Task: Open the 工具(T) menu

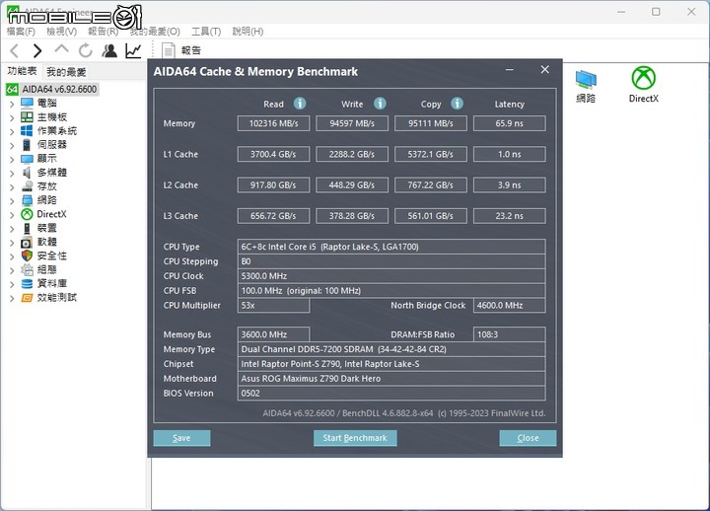Action: (206, 32)
